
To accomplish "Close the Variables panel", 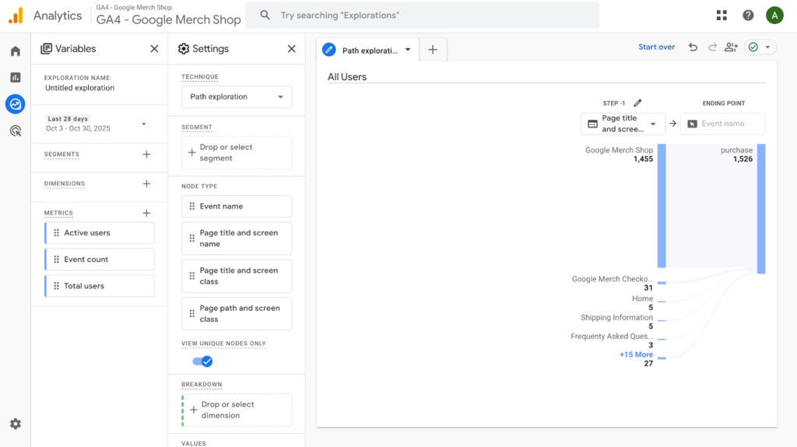I will click(154, 49).
